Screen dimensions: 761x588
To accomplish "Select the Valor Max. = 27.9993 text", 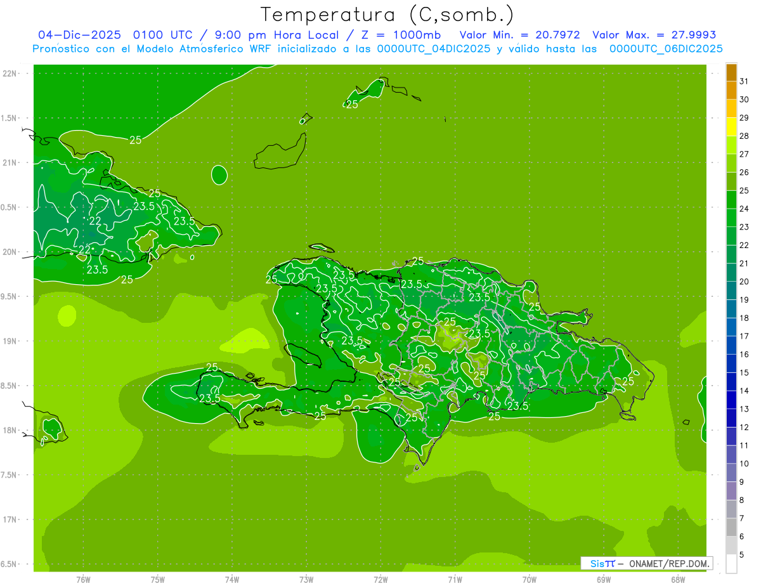I will (654, 35).
